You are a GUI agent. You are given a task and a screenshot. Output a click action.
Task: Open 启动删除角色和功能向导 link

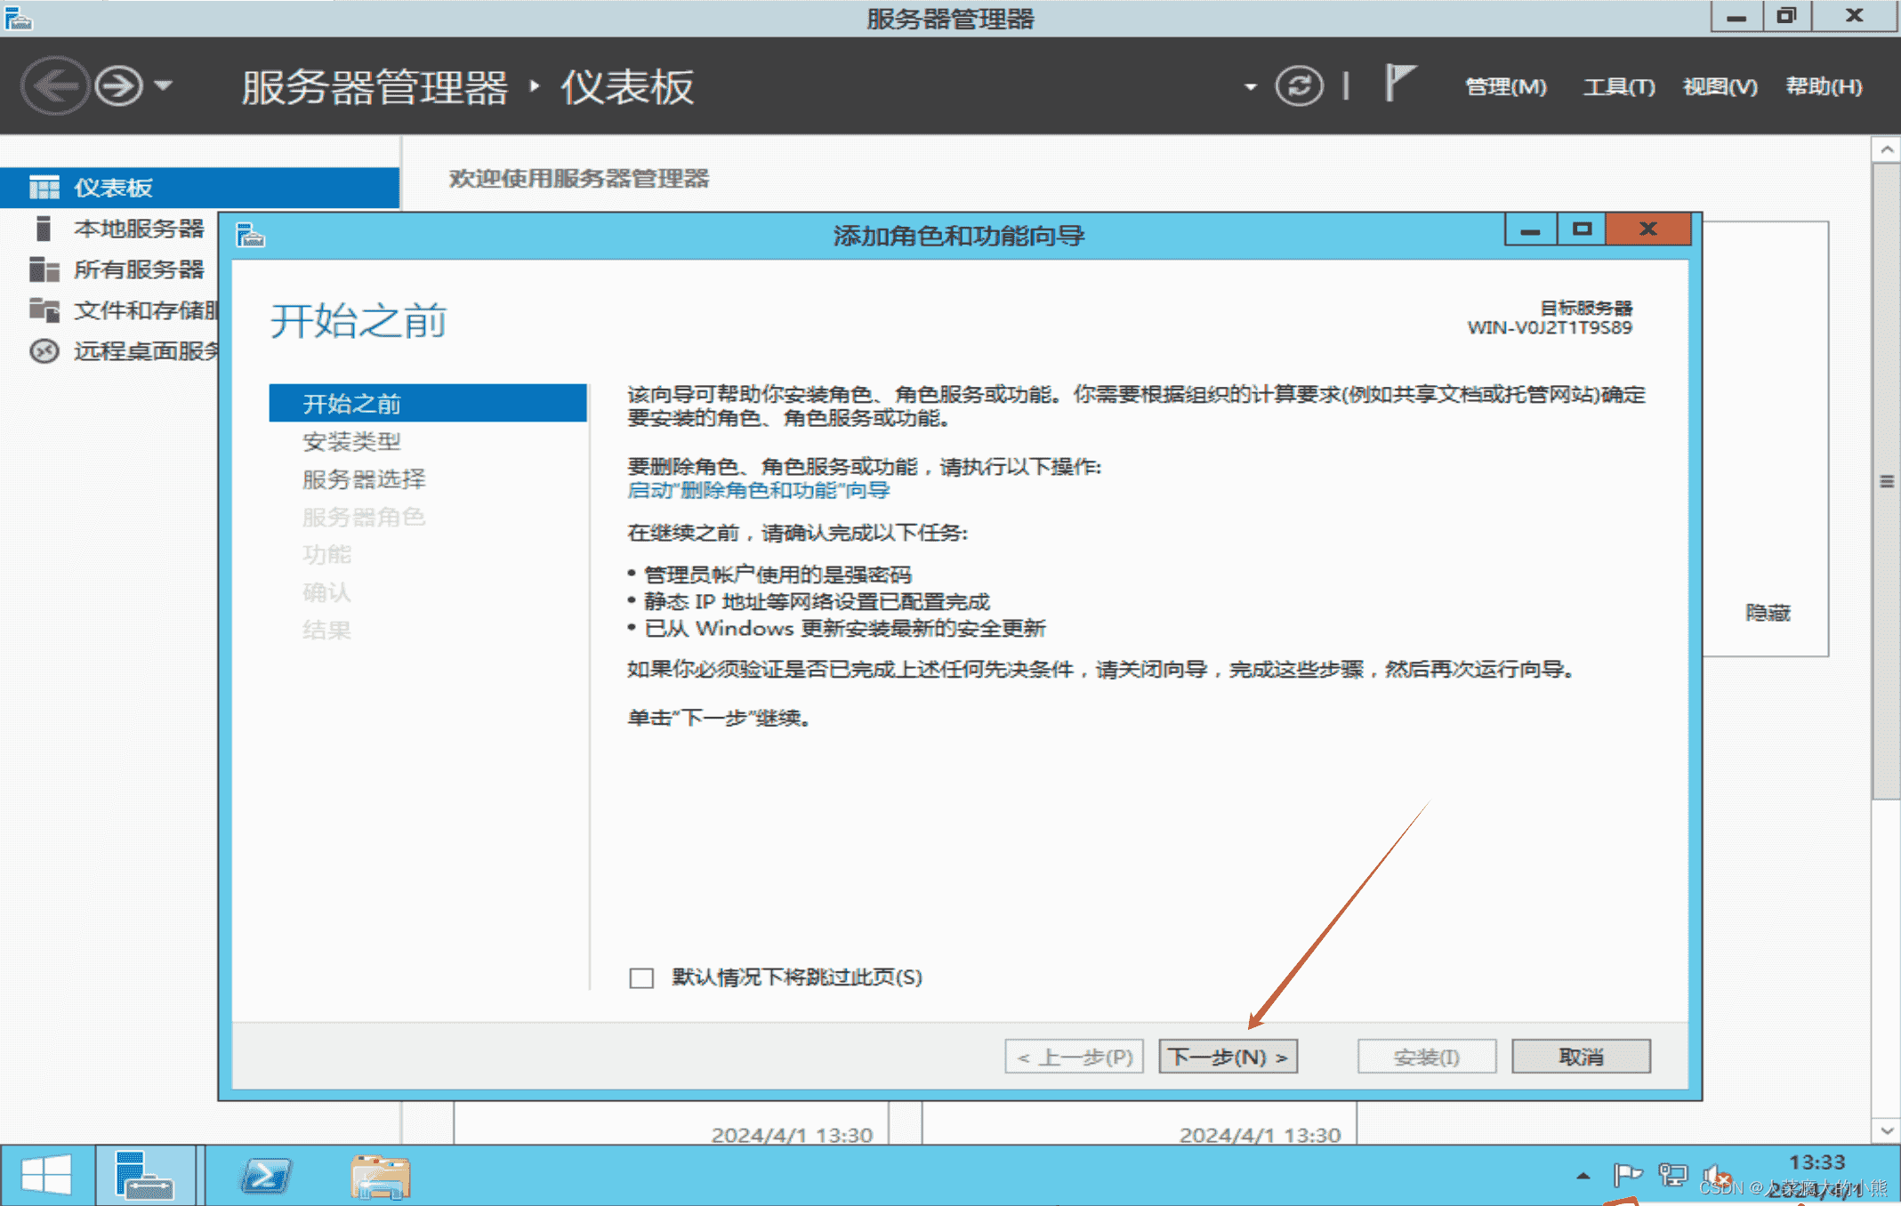[x=757, y=490]
